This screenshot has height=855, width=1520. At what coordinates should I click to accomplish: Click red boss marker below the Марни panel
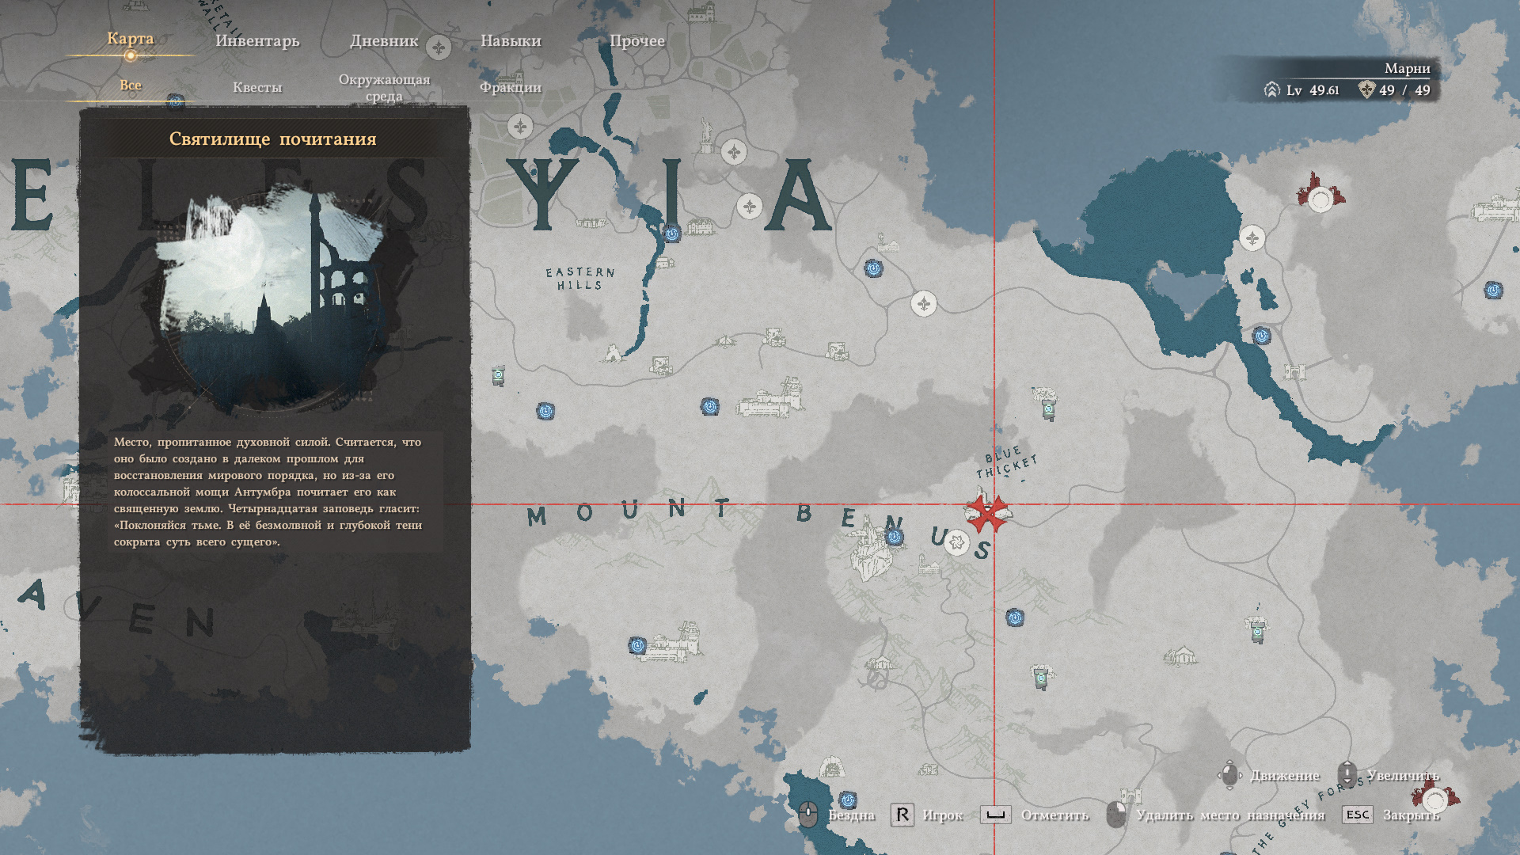click(x=1320, y=198)
